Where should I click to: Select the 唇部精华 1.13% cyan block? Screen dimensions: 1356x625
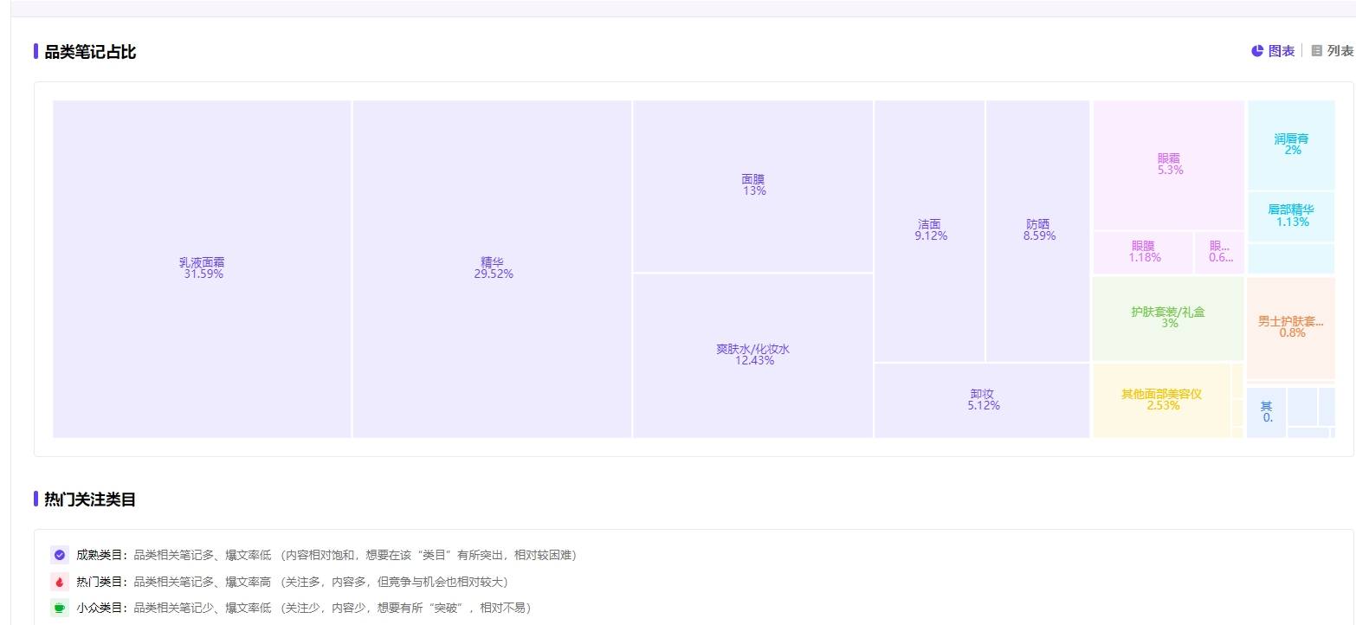click(x=1291, y=216)
